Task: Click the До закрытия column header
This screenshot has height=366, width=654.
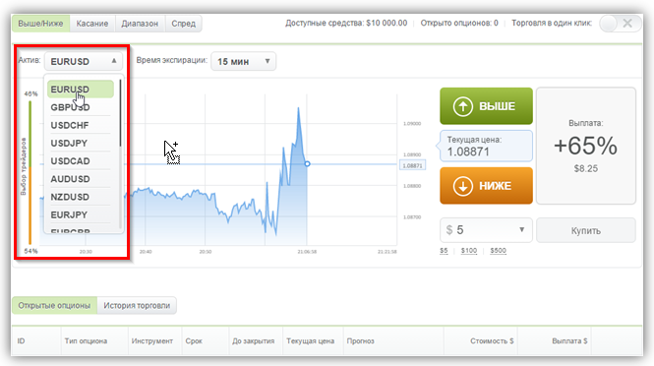Action: click(253, 341)
